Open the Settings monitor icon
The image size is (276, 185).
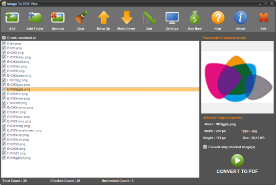pos(172,17)
